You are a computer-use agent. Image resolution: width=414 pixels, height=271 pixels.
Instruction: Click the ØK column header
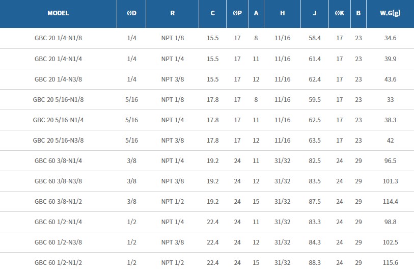point(340,13)
